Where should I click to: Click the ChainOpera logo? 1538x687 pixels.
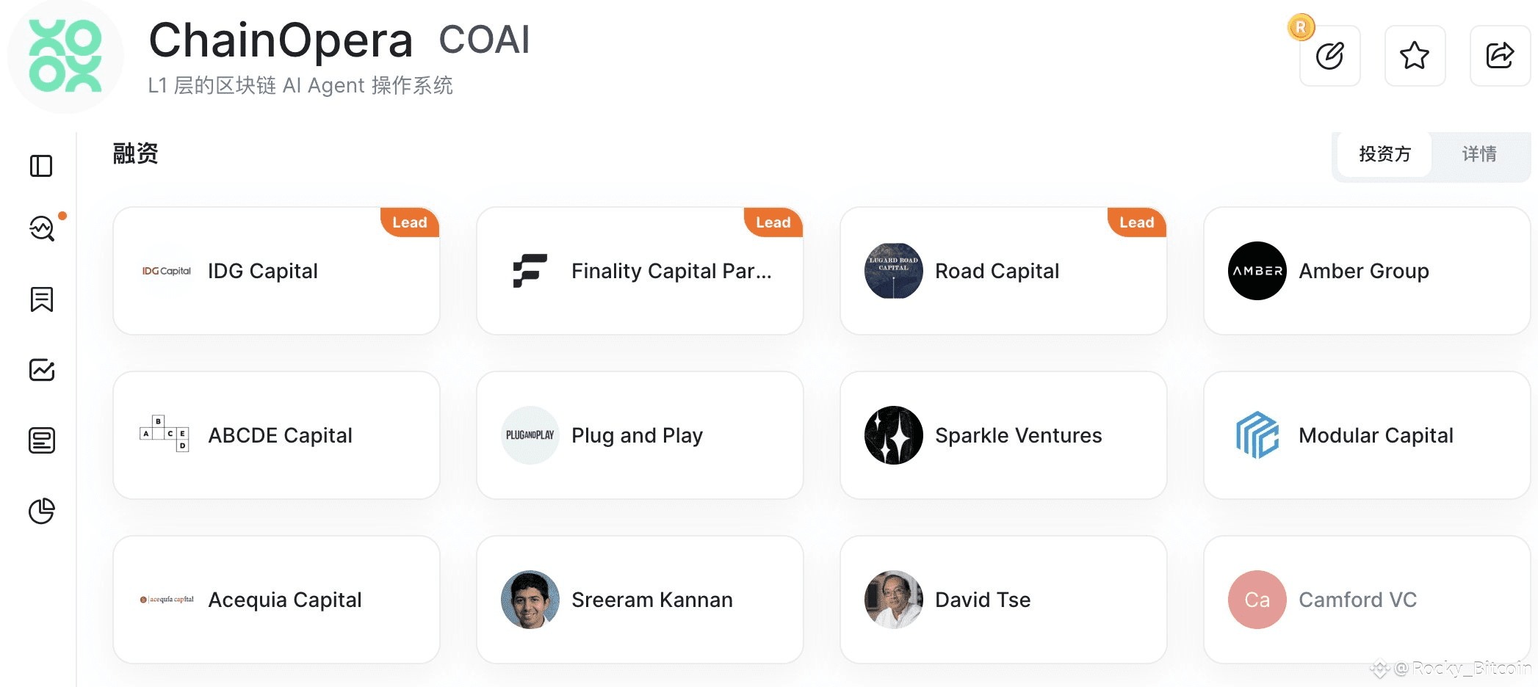click(x=65, y=57)
